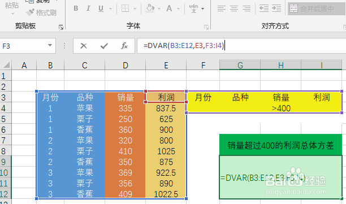Select row 1 header

click(x=6, y=76)
